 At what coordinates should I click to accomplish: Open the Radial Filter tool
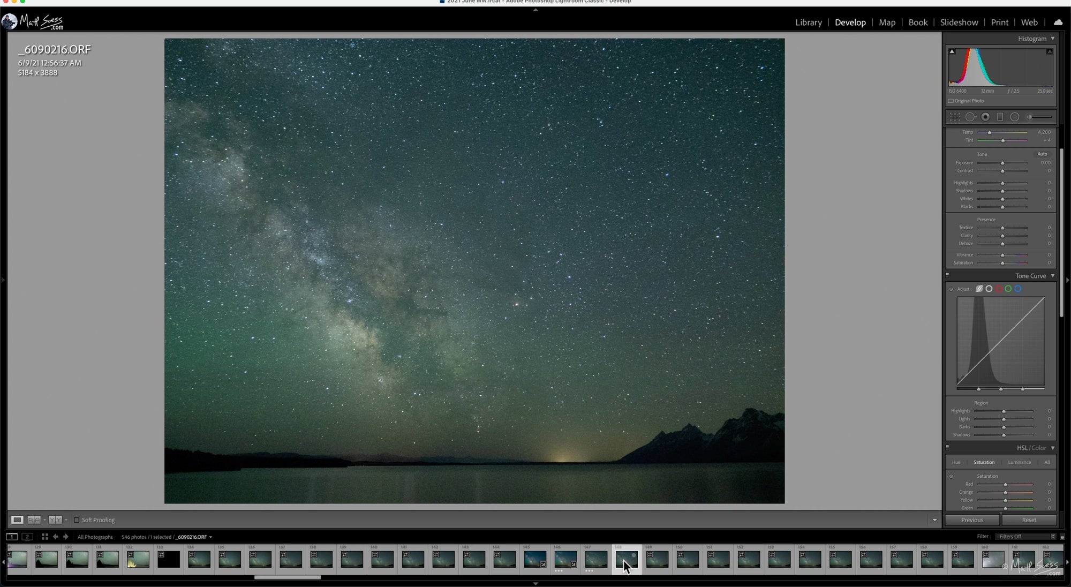tap(1014, 117)
